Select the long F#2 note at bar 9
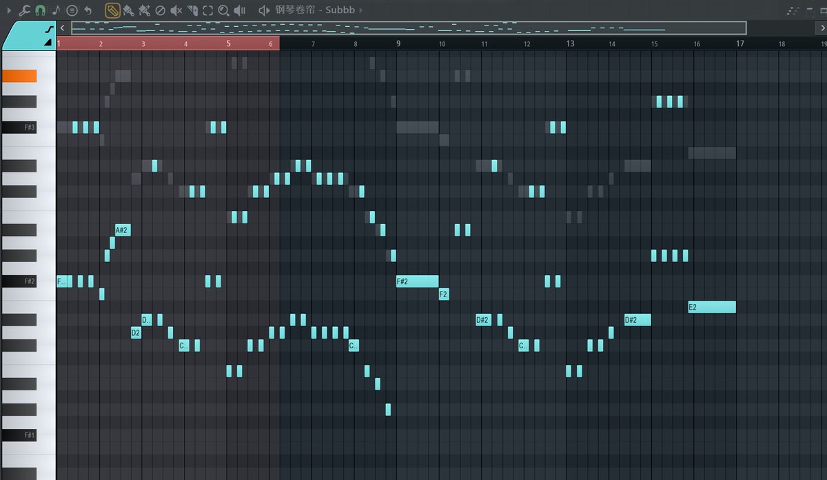 tap(417, 281)
